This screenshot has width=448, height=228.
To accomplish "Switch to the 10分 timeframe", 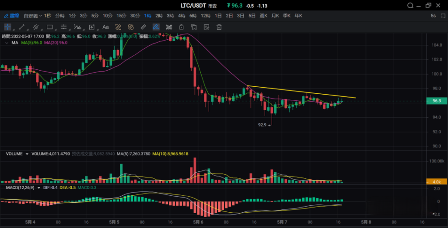I will [108, 16].
